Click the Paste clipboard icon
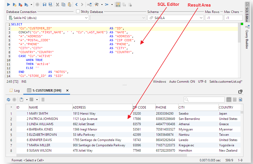This screenshot has height=164, width=253. coord(69,4)
